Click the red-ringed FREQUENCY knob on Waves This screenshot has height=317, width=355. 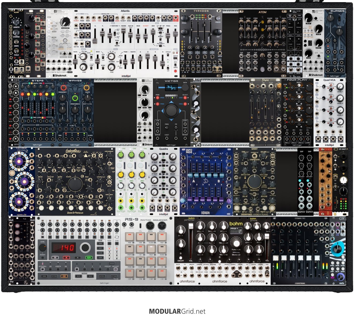[x=63, y=88]
